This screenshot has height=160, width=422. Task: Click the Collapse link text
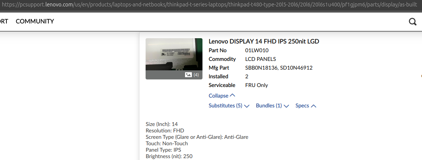tap(218, 96)
